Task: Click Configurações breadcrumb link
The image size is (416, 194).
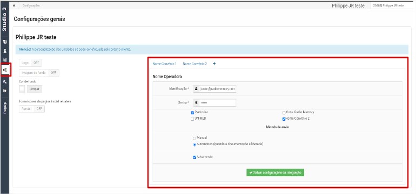Action: [x=31, y=5]
